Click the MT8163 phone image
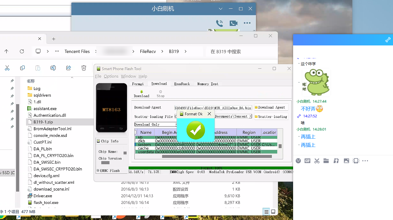Screen dimensions: 393x220 coord(111,108)
